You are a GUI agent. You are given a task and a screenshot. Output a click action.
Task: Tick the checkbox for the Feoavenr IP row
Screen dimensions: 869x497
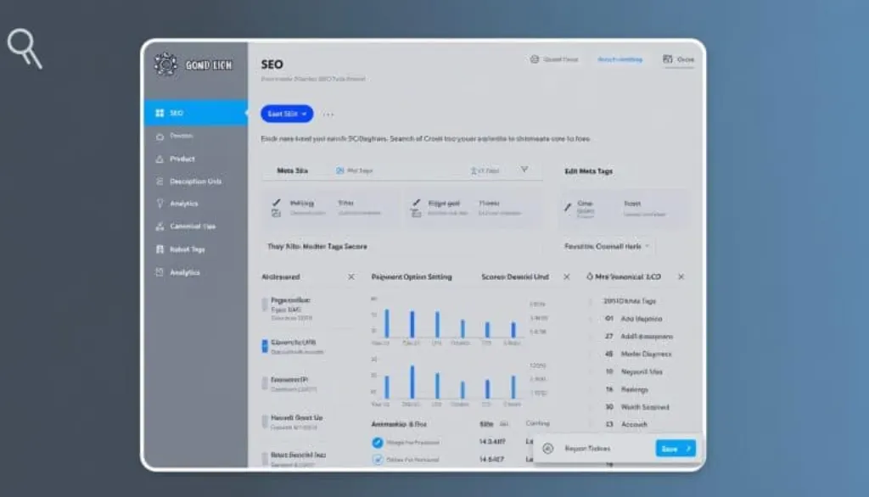(265, 383)
